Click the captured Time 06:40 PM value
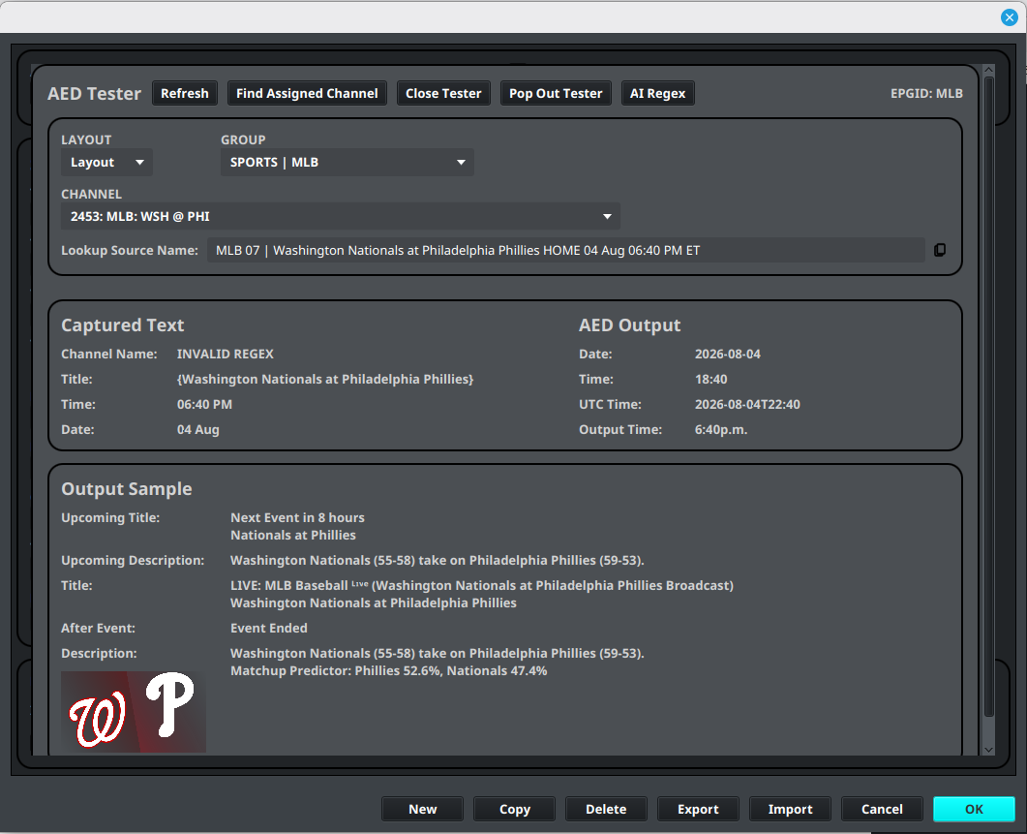Viewport: 1027px width, 834px height. click(204, 405)
